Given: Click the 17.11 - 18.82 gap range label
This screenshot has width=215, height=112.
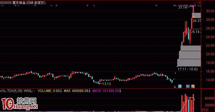Looking at the screenshot, I should pyautogui.click(x=188, y=69).
